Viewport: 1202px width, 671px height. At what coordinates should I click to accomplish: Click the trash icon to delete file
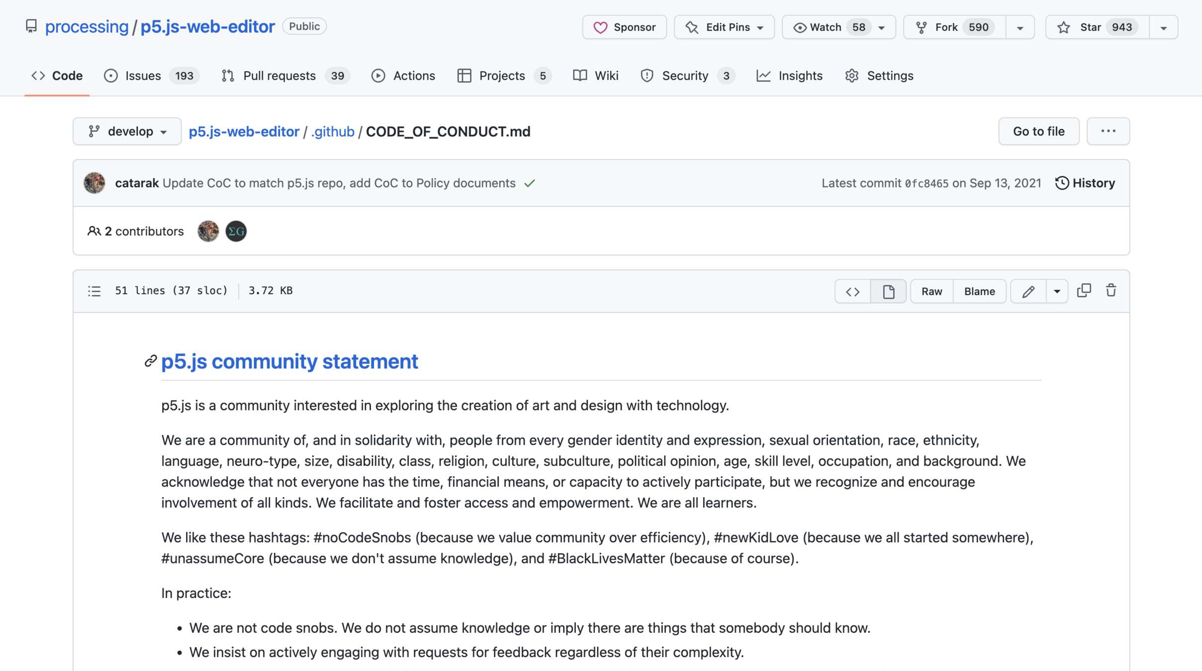(x=1111, y=291)
